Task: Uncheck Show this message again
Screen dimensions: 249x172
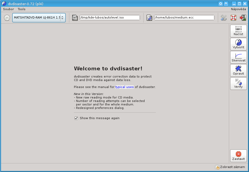Action: point(76,118)
